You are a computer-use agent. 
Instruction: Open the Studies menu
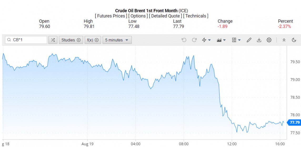pos(71,40)
